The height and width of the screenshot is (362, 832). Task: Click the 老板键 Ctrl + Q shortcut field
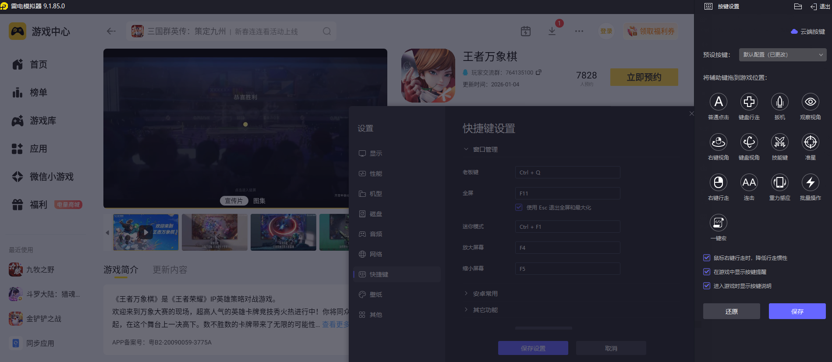567,172
